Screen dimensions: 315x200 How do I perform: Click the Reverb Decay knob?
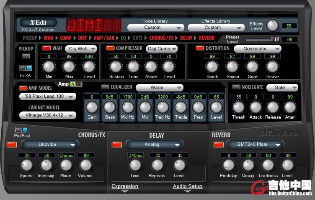pyautogui.click(x=248, y=166)
